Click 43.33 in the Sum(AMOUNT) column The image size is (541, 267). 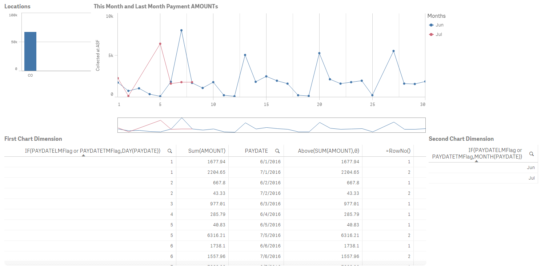(219, 193)
